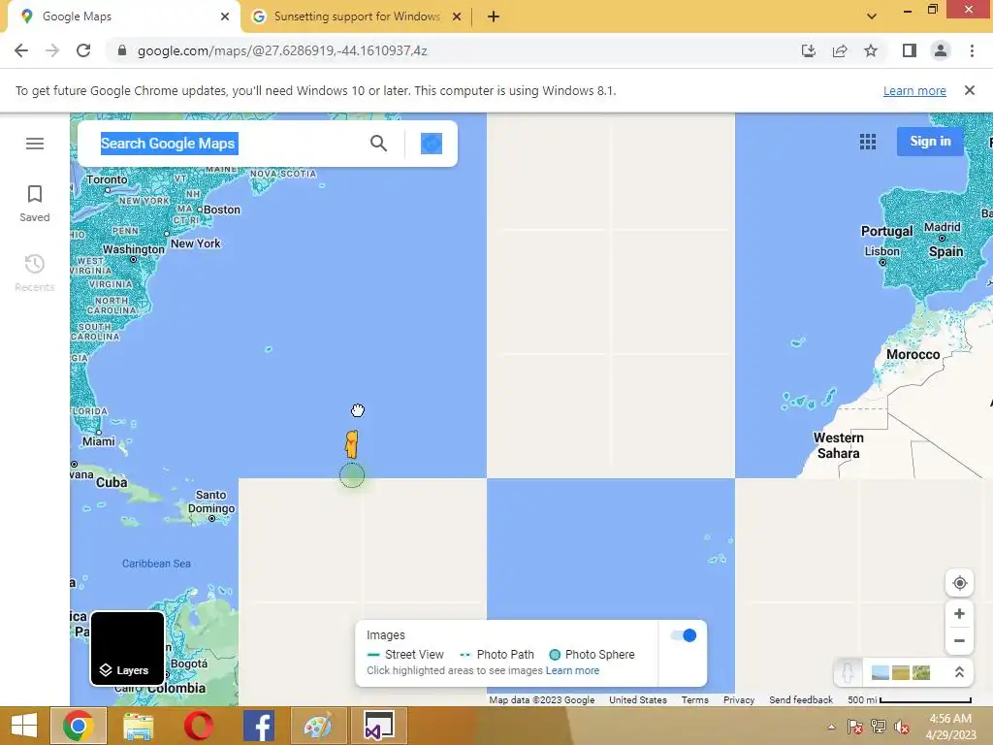Bookmark this page with the star
993x745 pixels.
[871, 50]
